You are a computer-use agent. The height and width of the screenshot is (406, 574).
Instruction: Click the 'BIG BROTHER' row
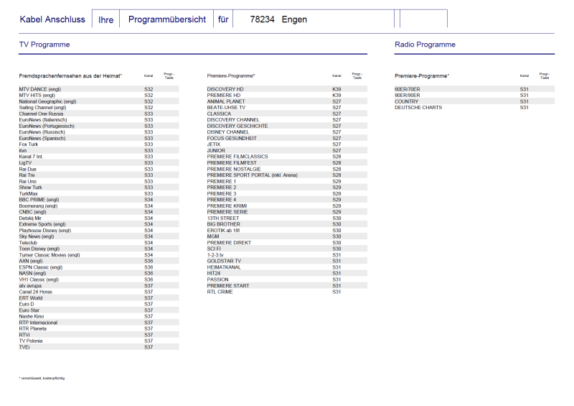tap(287, 224)
